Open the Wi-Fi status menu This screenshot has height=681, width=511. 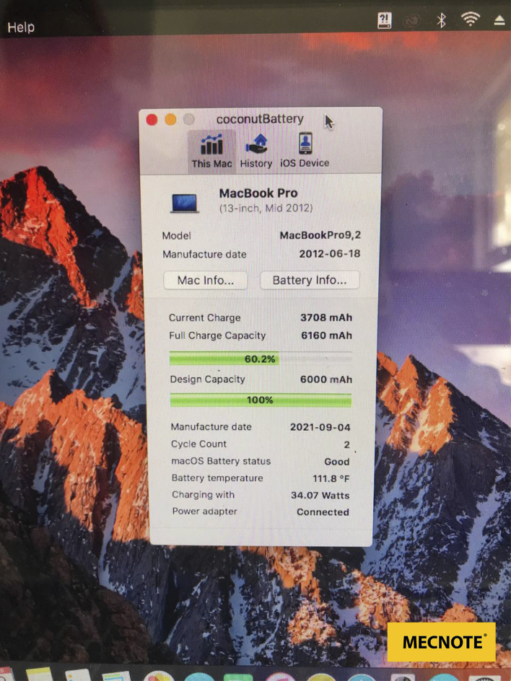tap(470, 19)
